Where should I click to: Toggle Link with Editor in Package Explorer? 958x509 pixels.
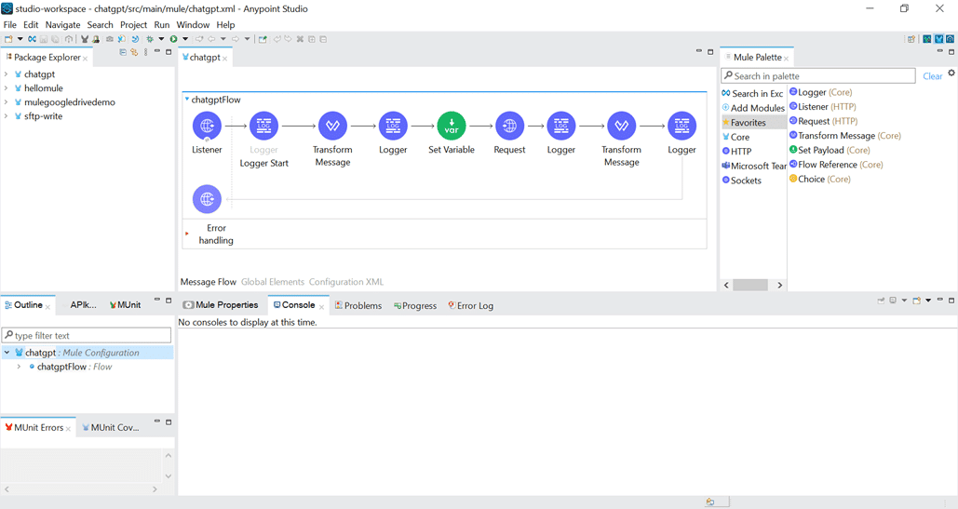pos(134,52)
